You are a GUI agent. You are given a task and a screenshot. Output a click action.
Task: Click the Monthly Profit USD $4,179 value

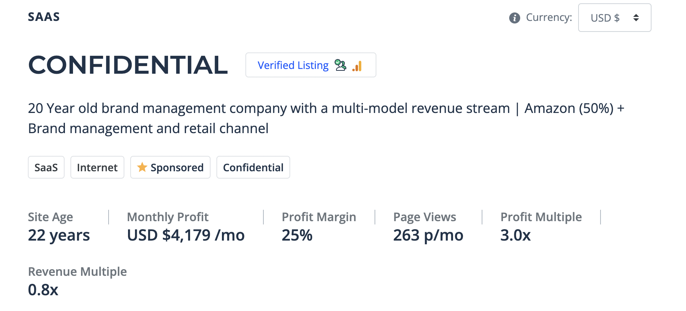[x=186, y=235]
